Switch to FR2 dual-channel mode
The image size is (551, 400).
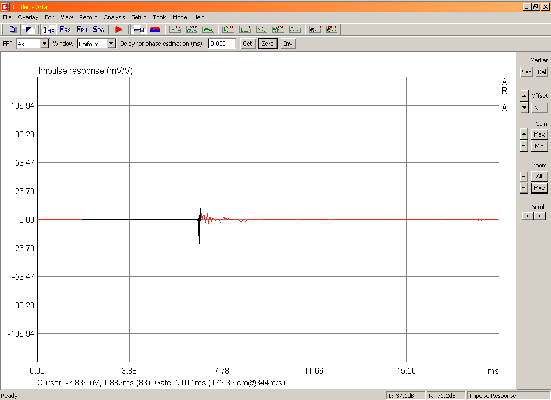[x=65, y=30]
